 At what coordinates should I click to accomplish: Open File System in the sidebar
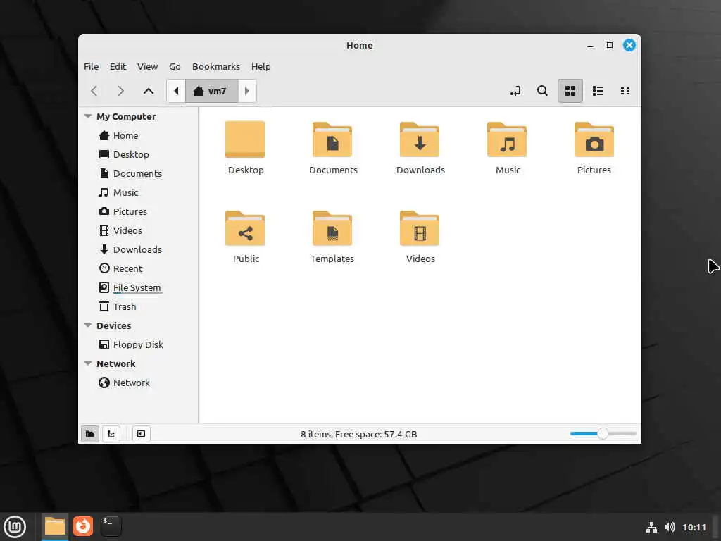click(138, 287)
